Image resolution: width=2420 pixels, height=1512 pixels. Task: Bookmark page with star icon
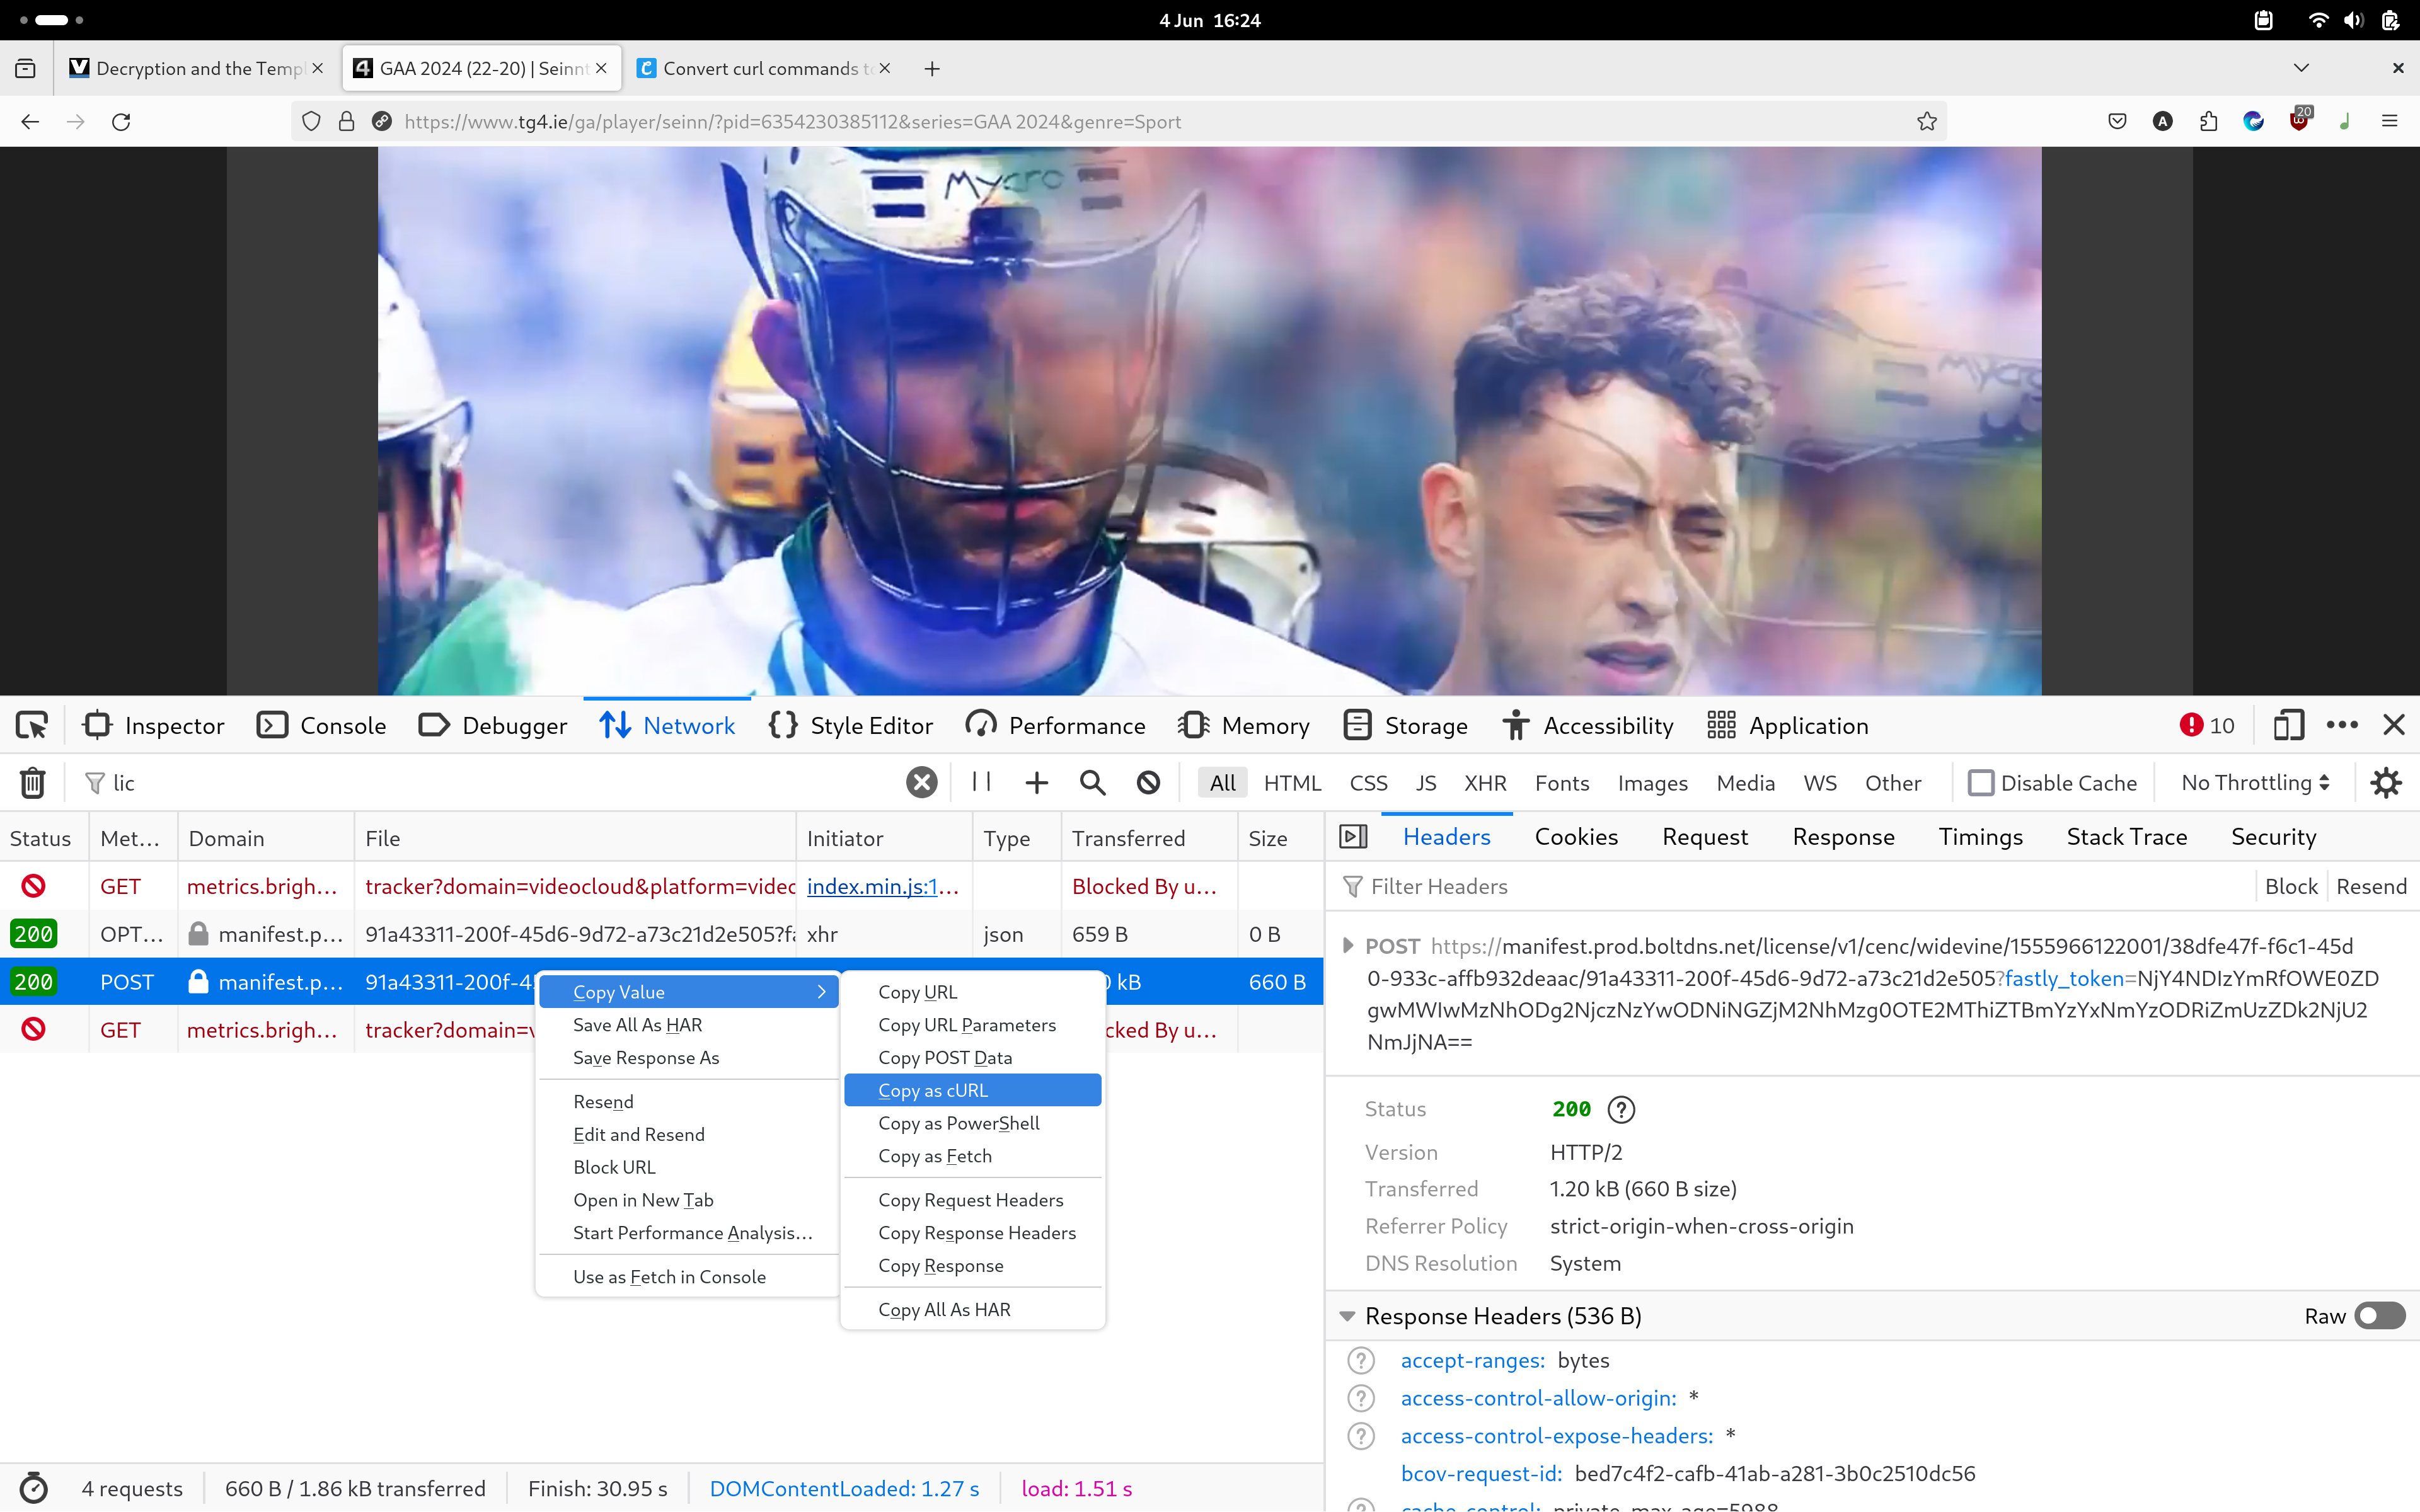coord(1926,122)
